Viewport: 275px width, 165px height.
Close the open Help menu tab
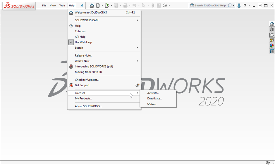(72, 6)
